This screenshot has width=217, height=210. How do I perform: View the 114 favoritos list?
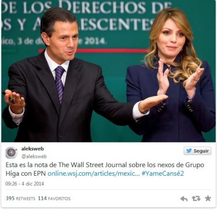[54, 198]
